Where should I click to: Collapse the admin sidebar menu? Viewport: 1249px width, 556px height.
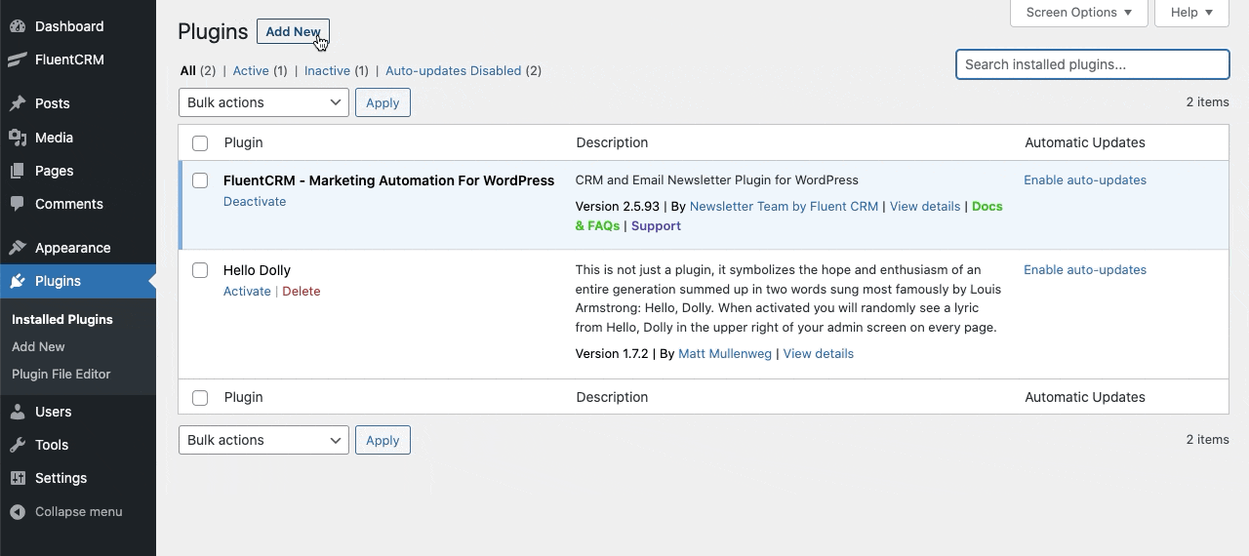point(78,511)
